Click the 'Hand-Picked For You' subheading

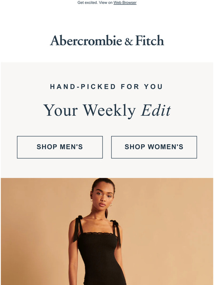tap(106, 87)
